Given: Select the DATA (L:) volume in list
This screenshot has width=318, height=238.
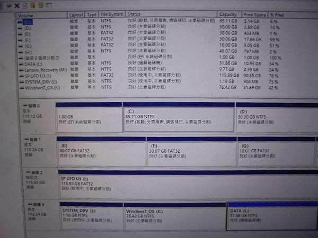Looking at the screenshot, I should pos(33,64).
